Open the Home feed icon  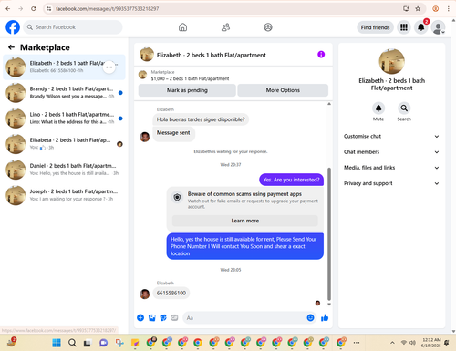coord(182,27)
